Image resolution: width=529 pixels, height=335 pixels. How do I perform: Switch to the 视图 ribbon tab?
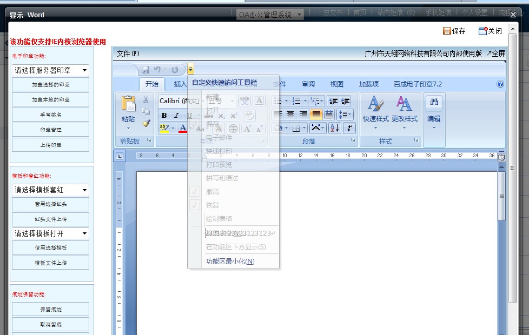336,84
